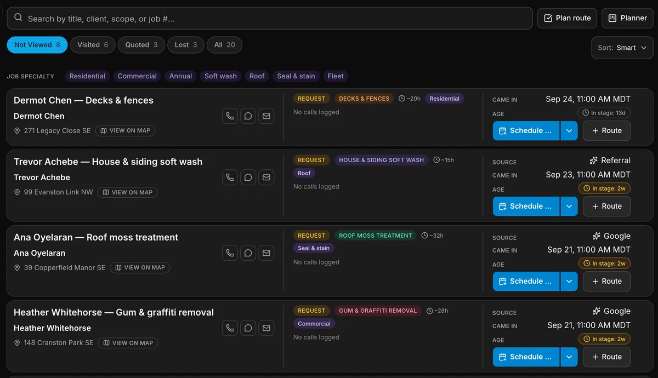Open the Sort: Smart dropdown
The image size is (658, 378).
(x=622, y=48)
